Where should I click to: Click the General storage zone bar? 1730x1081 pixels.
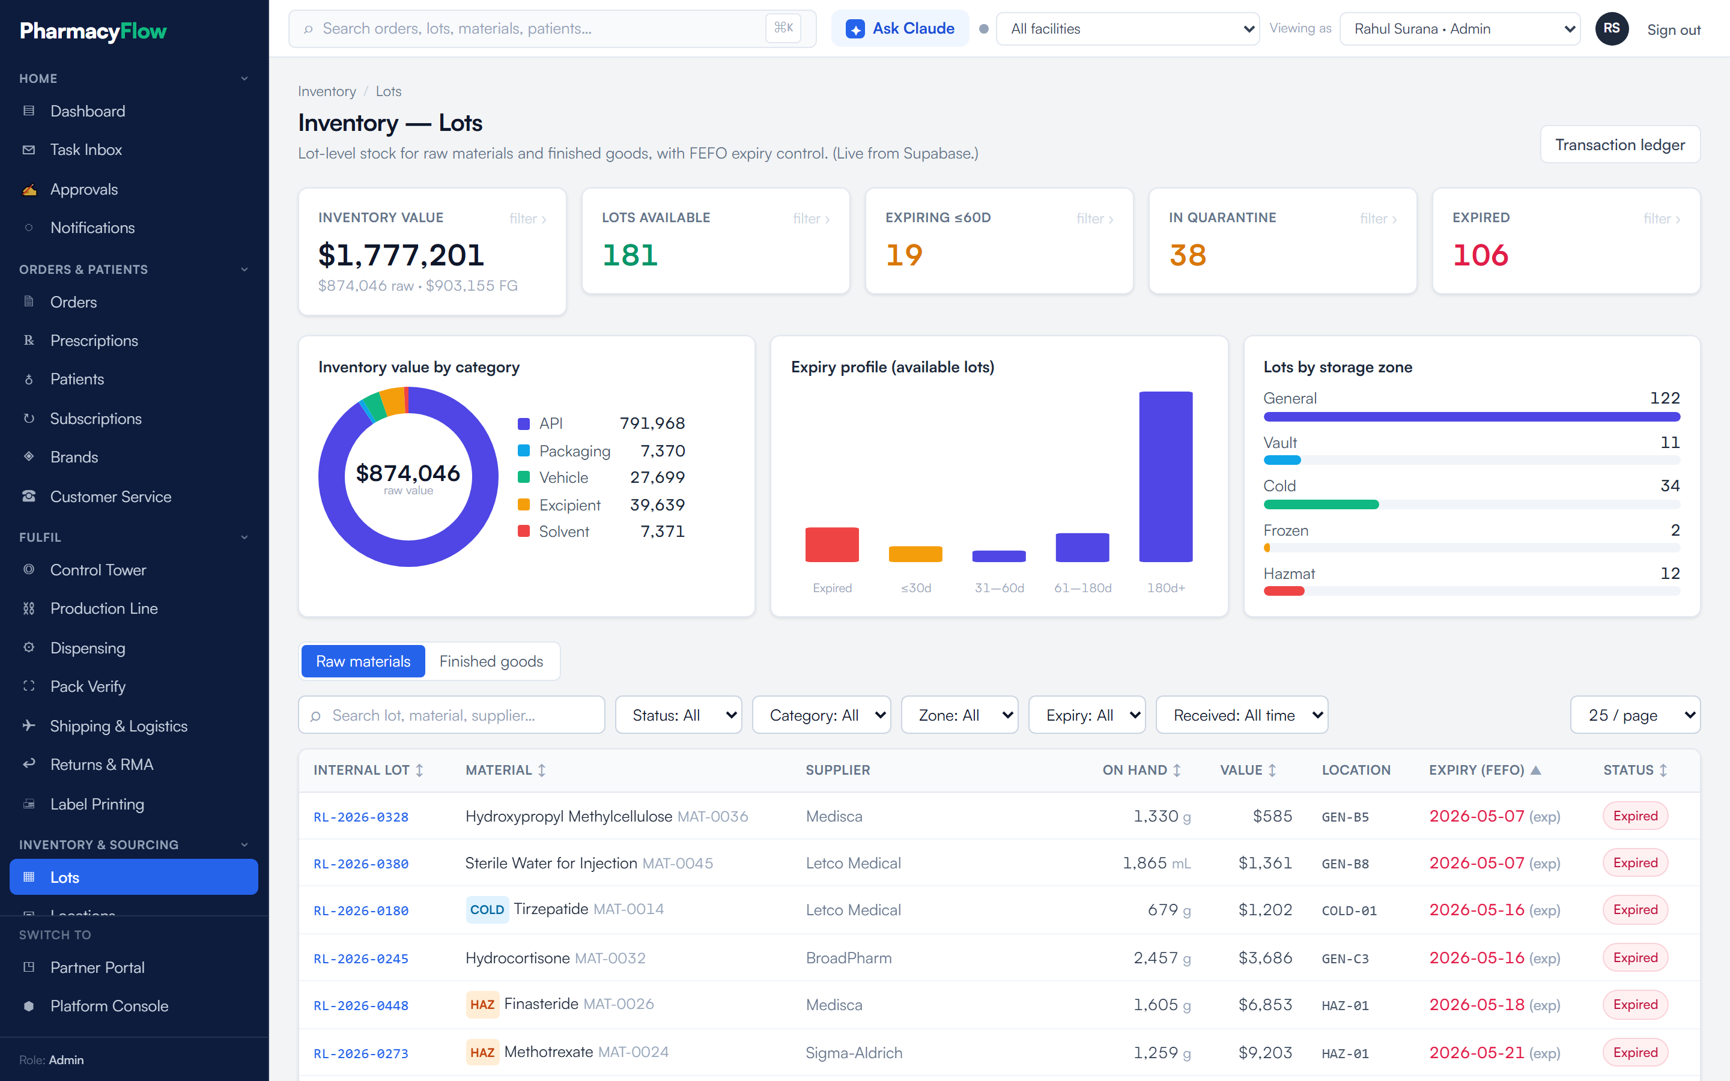tap(1471, 417)
